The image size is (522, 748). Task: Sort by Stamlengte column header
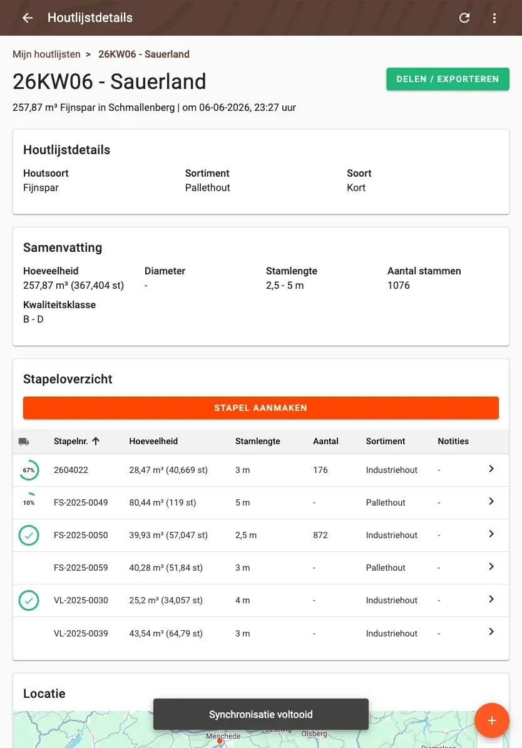(x=257, y=441)
